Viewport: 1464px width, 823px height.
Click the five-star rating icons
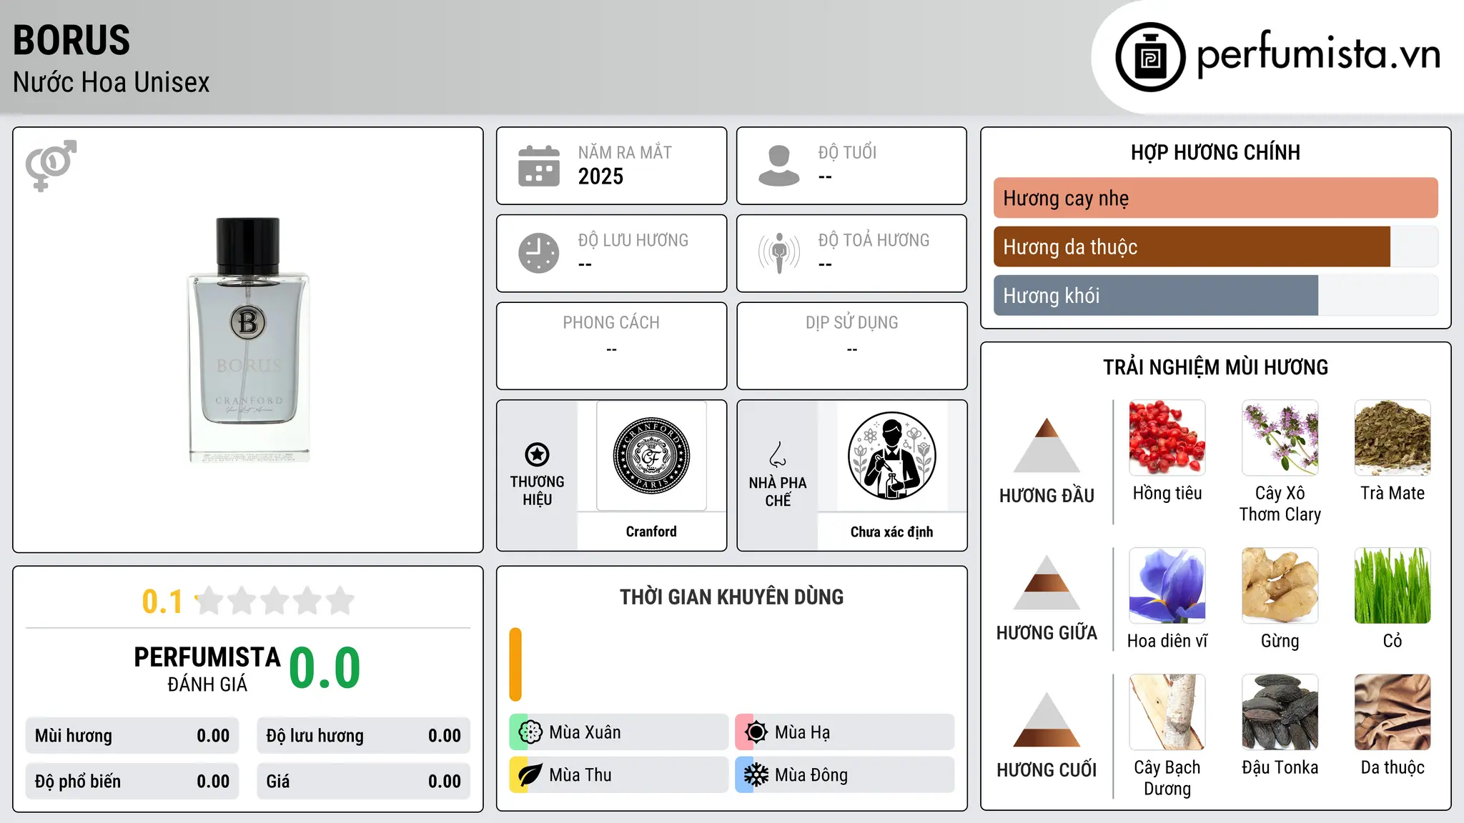point(275,601)
